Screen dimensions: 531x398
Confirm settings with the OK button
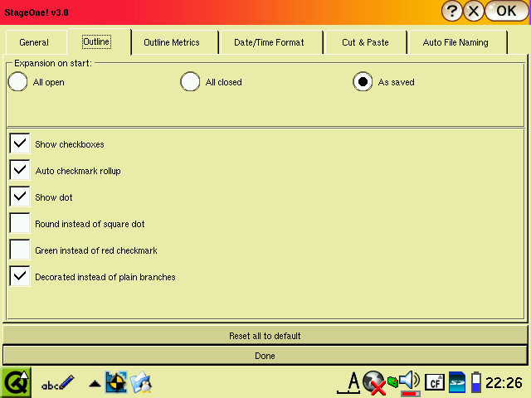point(506,12)
